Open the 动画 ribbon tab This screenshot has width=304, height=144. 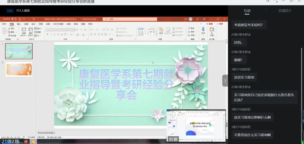point(48,24)
